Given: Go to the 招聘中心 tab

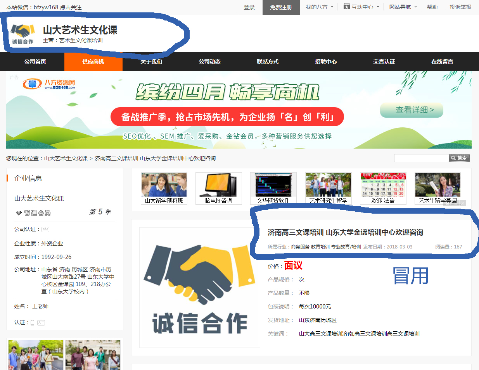Looking at the screenshot, I should pyautogui.click(x=326, y=62).
